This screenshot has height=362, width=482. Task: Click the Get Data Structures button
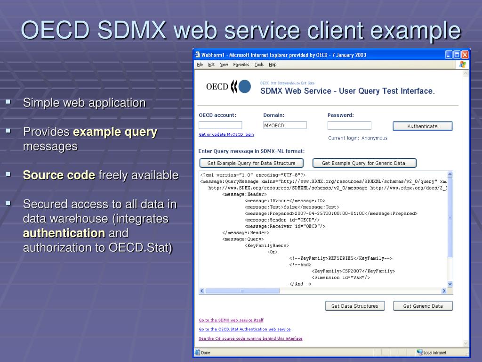355,306
